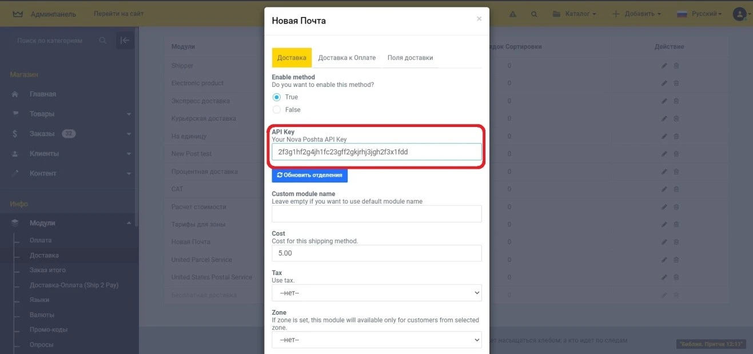
Task: Click Перейти на сайт link
Action: click(119, 14)
